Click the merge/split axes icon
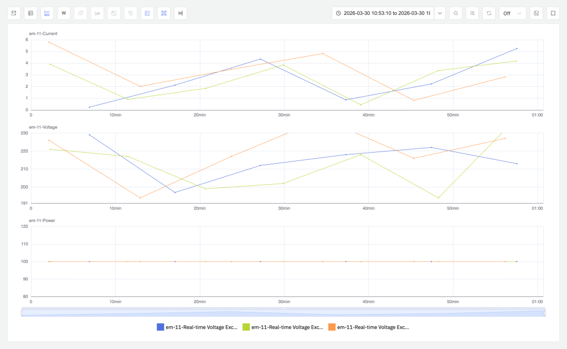Viewport: 567px width, 349px height. click(x=181, y=13)
